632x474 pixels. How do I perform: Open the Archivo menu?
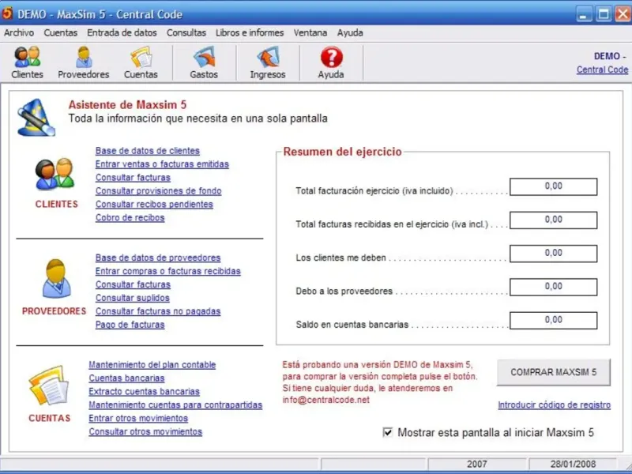point(19,32)
